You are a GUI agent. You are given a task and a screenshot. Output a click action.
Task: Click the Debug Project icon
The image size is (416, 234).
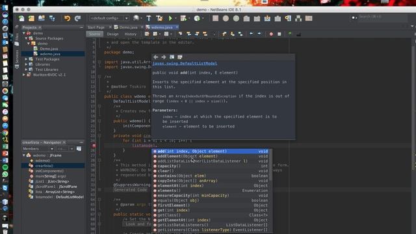pos(183,18)
